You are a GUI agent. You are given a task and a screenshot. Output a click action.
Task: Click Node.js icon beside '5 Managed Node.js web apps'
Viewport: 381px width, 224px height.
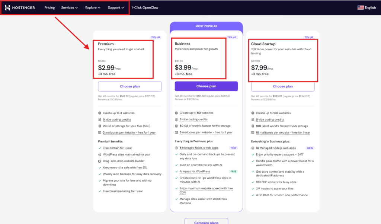[176, 148]
